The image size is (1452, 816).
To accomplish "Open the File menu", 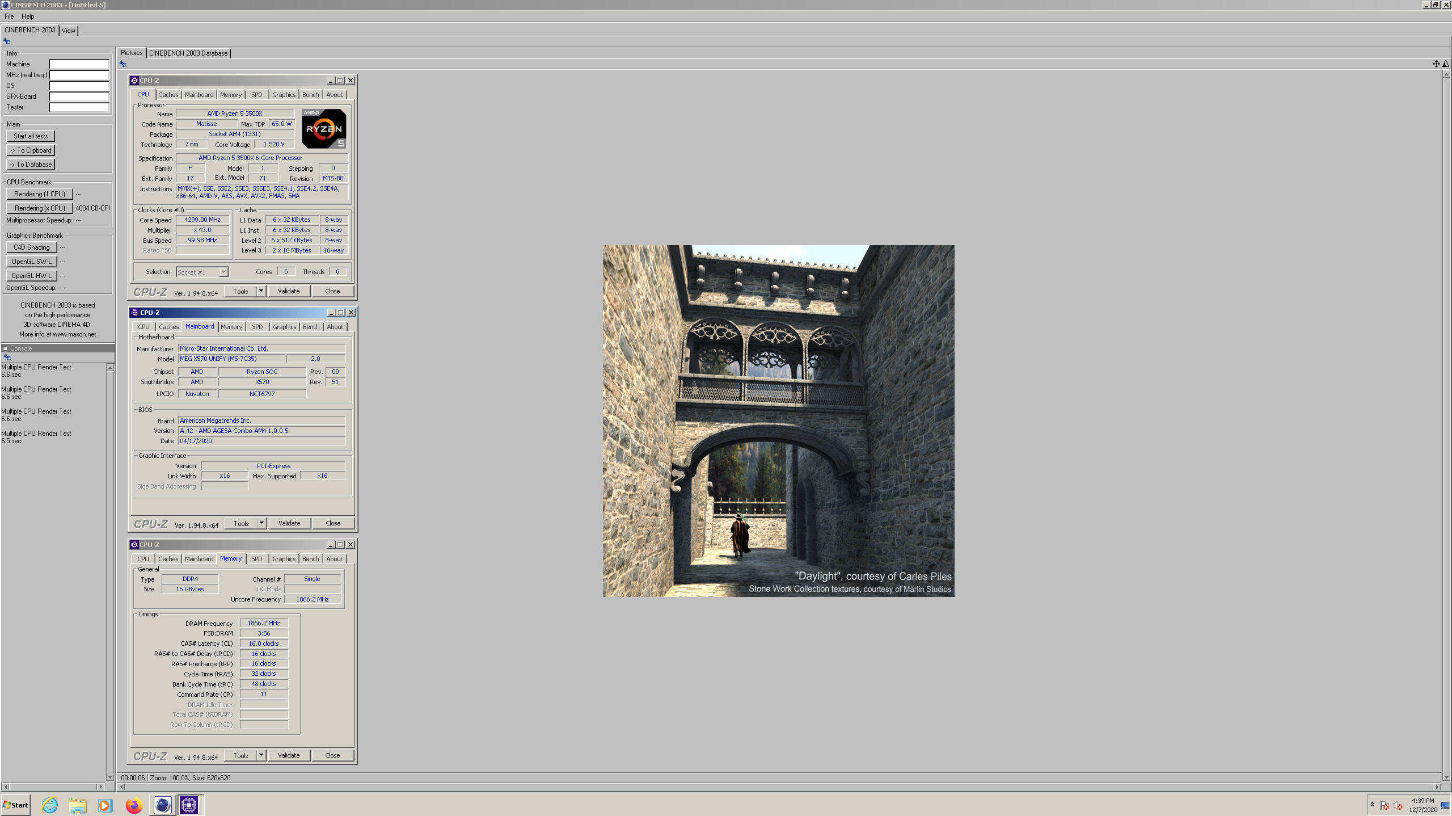I will [9, 16].
